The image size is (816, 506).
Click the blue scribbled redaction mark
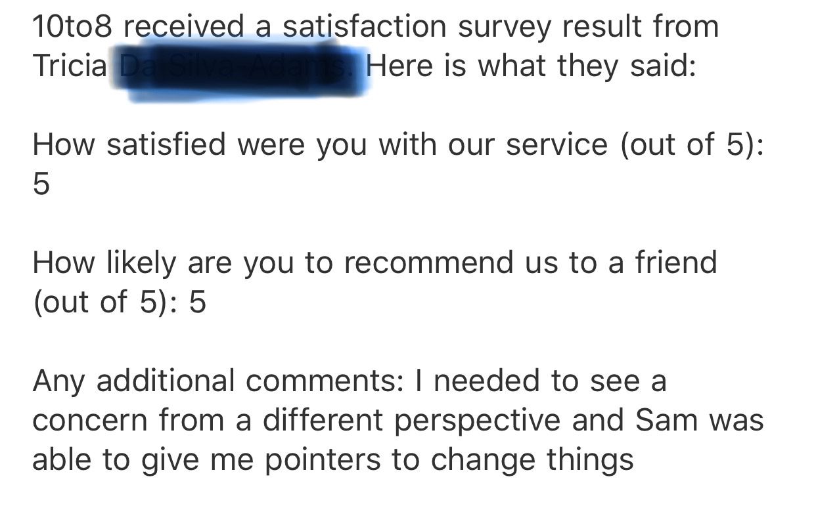click(240, 66)
